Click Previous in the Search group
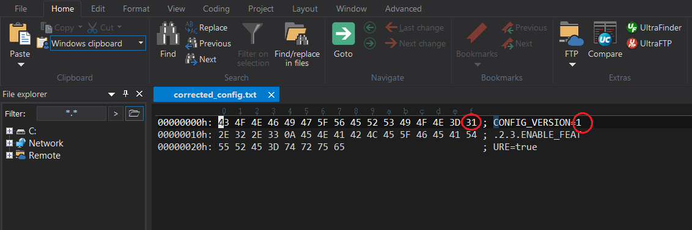Viewport: 692px width, 230px height. 208,43
